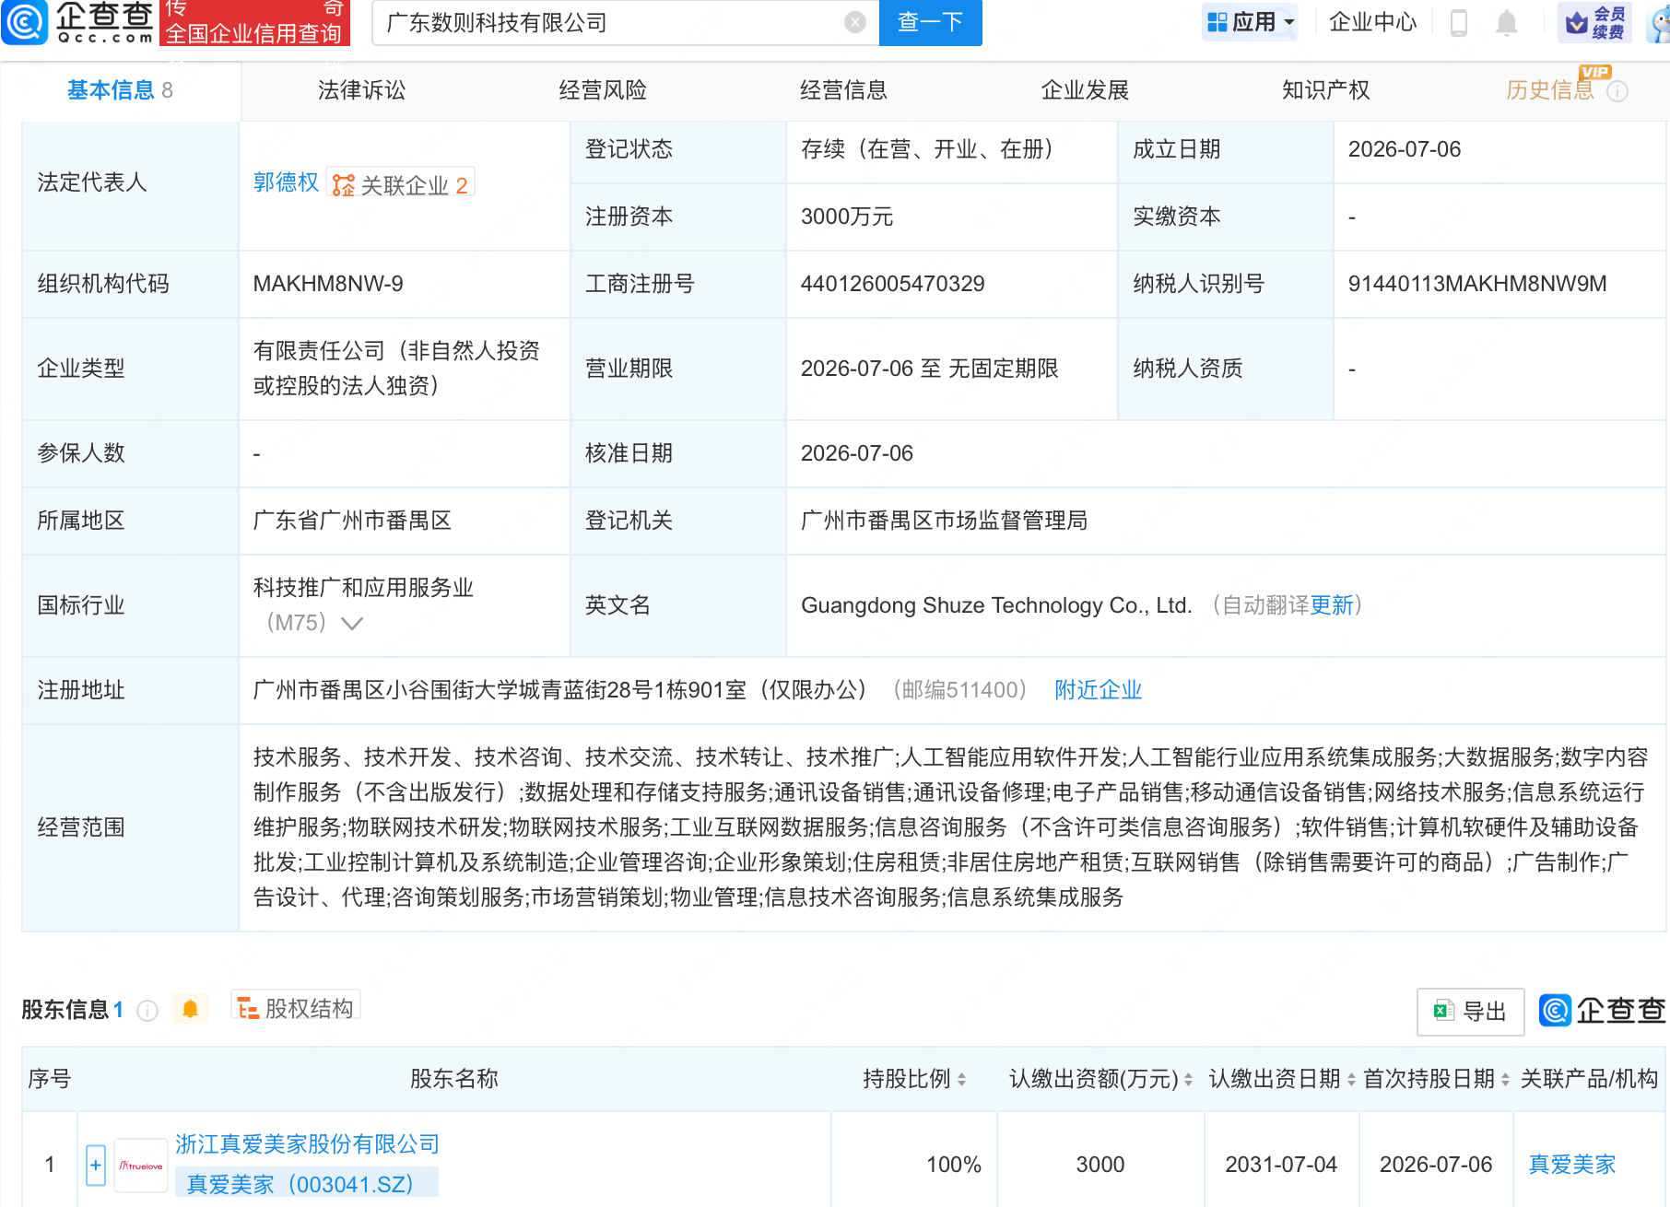This screenshot has height=1207, width=1670.
Task: Click registration number 440126005470329
Action: point(892,284)
